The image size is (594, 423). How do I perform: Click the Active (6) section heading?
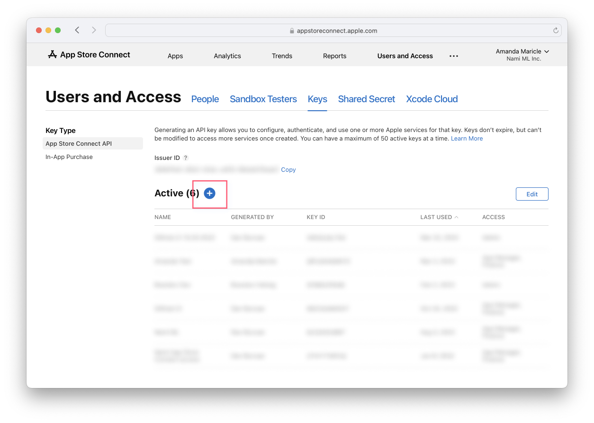click(x=177, y=193)
